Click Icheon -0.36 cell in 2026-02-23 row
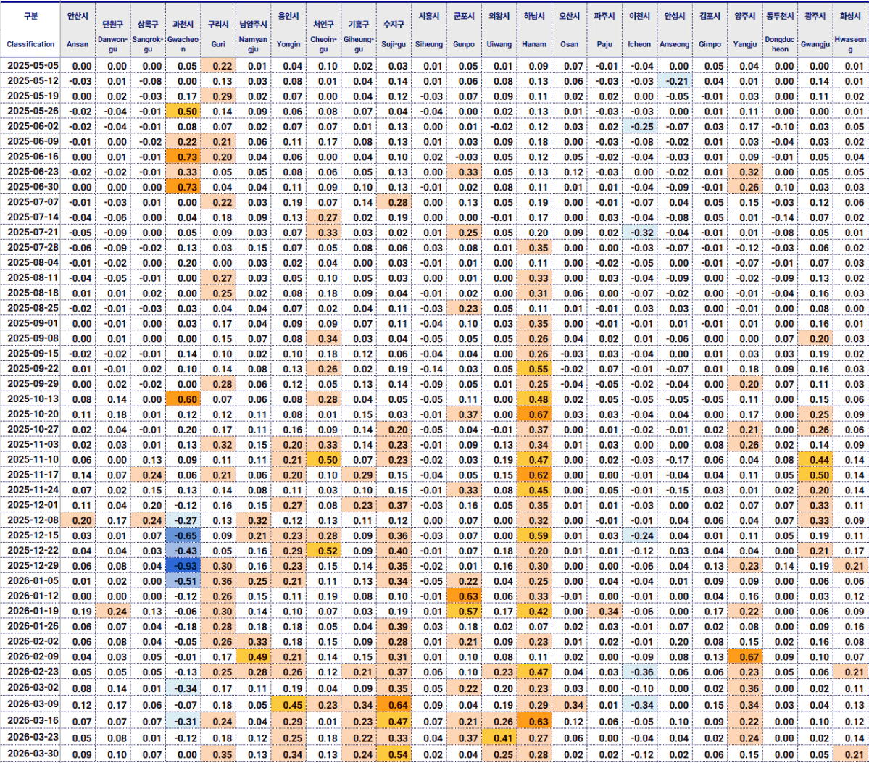 (639, 672)
